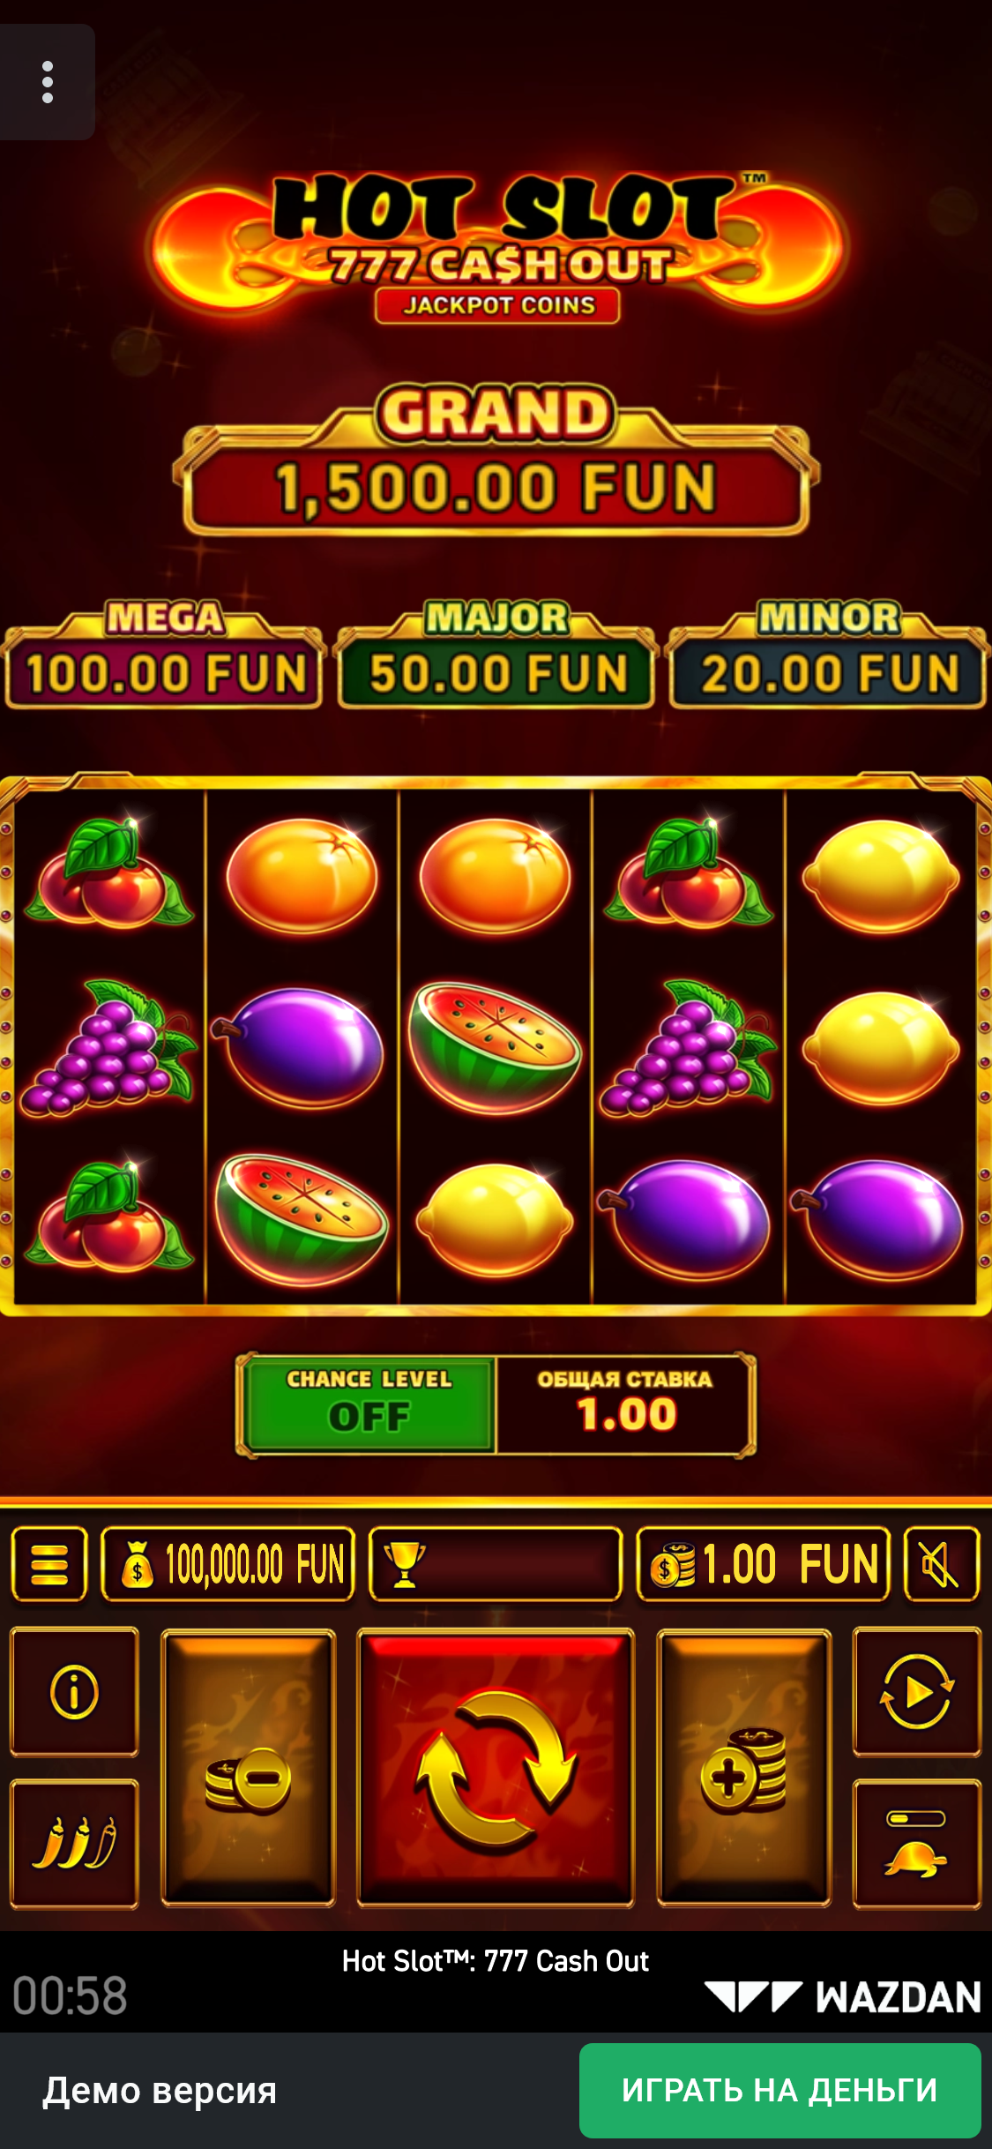Start autoplay with circular play icon

point(917,1692)
